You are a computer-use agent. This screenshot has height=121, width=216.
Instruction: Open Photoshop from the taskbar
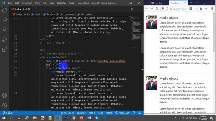point(66,118)
